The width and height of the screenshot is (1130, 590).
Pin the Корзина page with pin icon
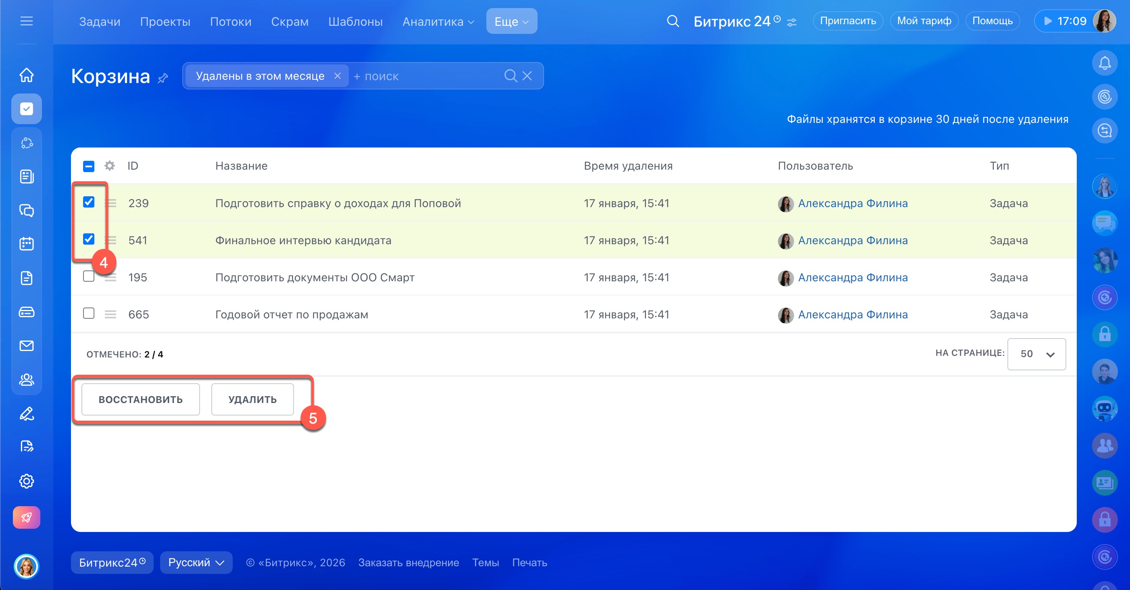click(x=163, y=78)
